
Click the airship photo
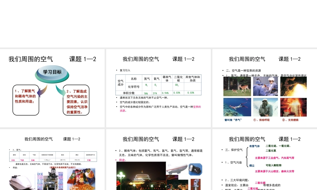177,169
